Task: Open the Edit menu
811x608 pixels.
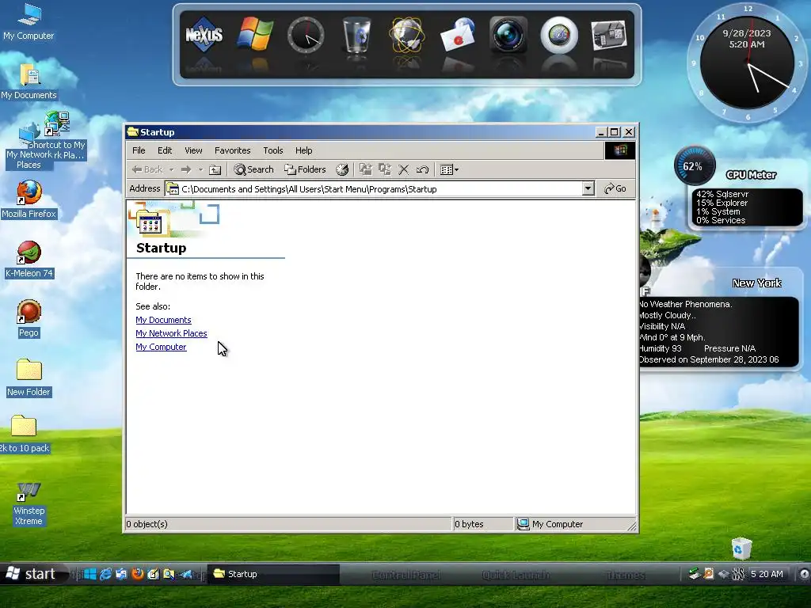Action: click(165, 150)
